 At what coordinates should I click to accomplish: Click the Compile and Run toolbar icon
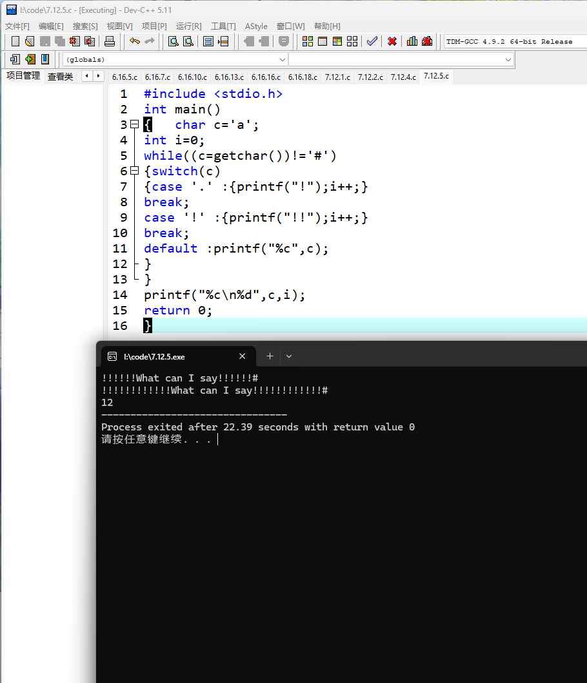pos(337,41)
